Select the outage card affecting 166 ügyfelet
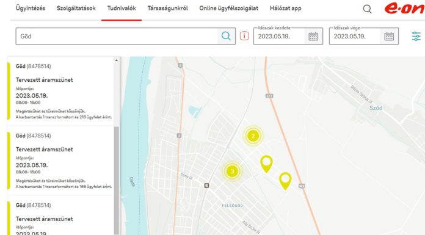The image size is (425, 235). pyautogui.click(x=60, y=161)
